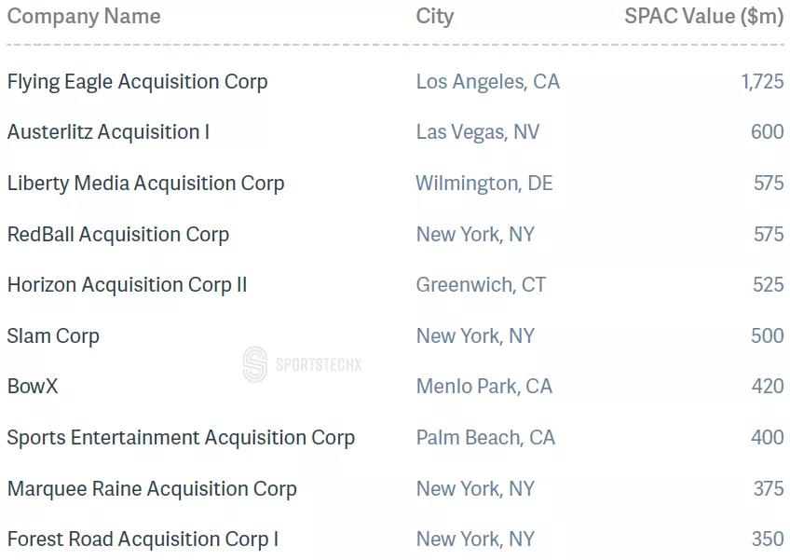This screenshot has width=790, height=560.
Task: Click the SportsTechX watermark logo icon
Action: coord(255,364)
